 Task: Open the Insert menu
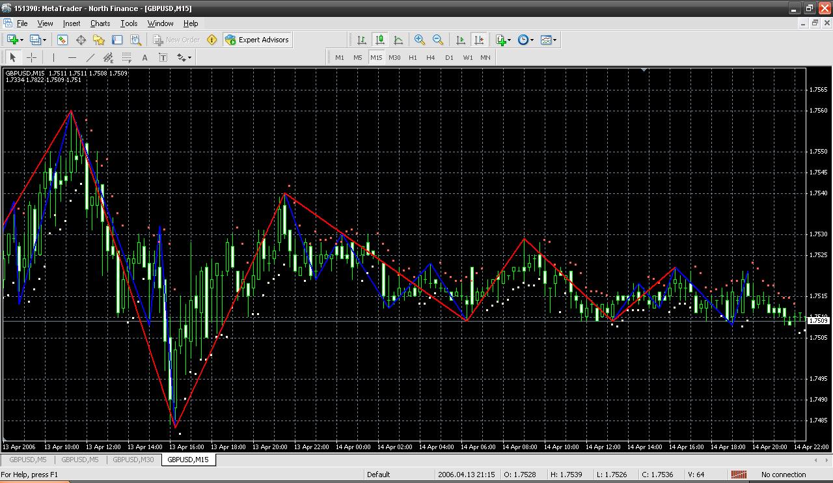(72, 23)
